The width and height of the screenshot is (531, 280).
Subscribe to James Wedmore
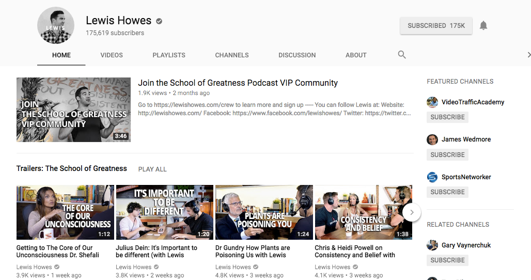click(447, 155)
